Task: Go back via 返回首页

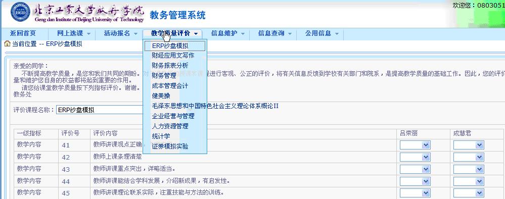Action: point(23,33)
